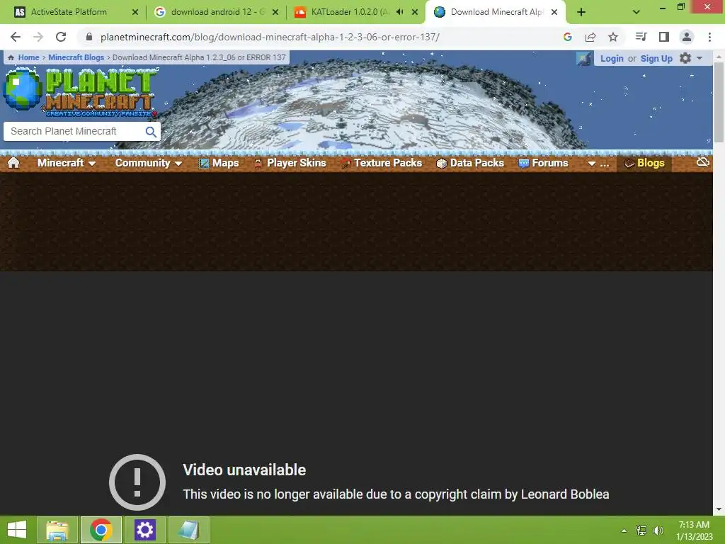Open the Blogs section

[x=644, y=163]
